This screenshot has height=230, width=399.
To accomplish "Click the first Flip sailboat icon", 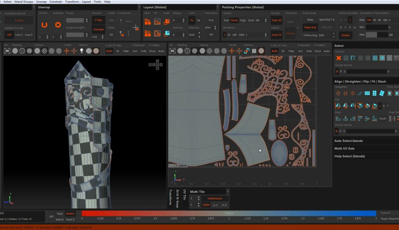I will (x=338, y=106).
